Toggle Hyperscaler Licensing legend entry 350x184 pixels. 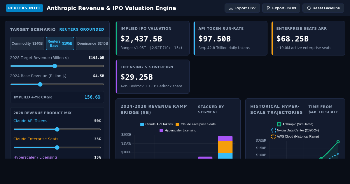click(178, 130)
